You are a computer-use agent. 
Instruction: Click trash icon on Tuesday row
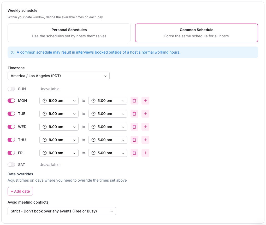point(134,114)
